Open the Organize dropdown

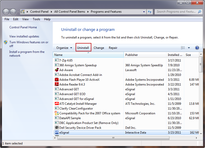pos(64,48)
